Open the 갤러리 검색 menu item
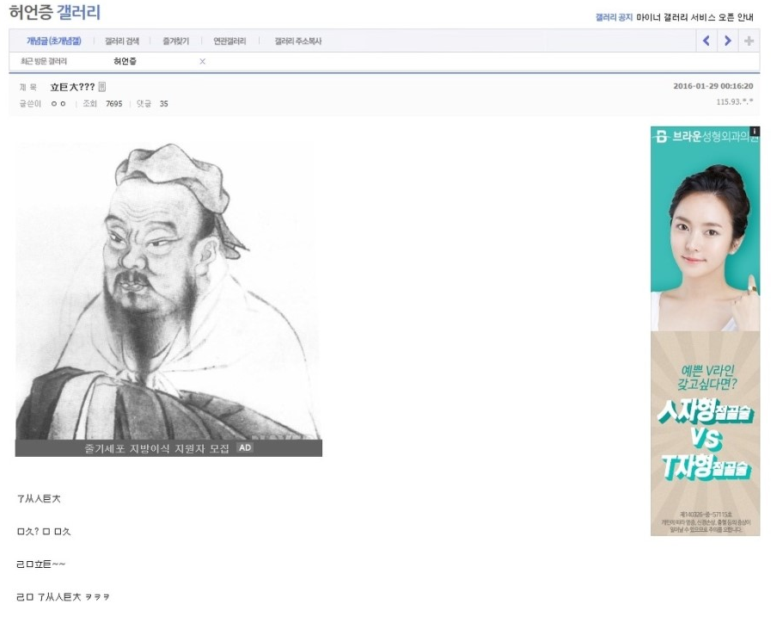 122,41
